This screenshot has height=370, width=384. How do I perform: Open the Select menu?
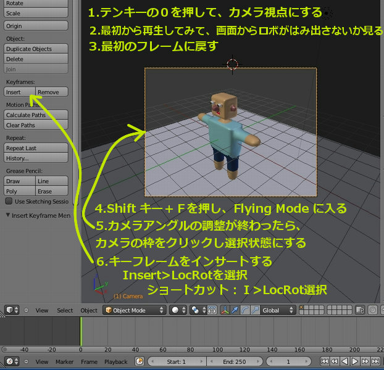[65, 310]
